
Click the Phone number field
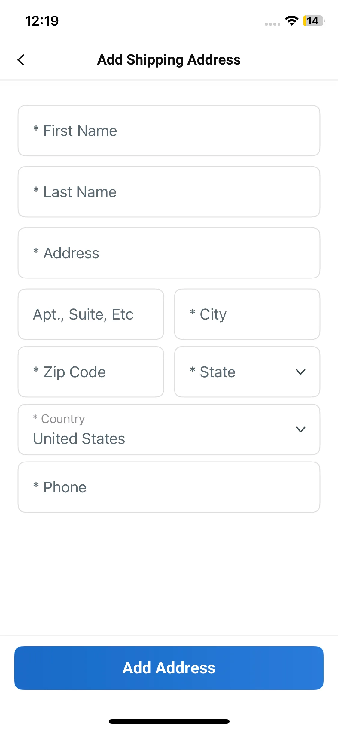169,487
